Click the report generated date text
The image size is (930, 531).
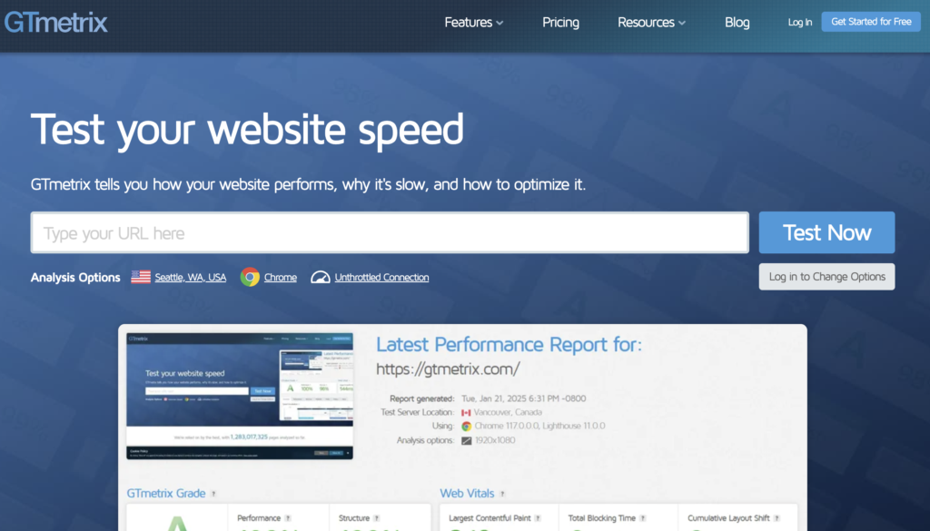(524, 398)
